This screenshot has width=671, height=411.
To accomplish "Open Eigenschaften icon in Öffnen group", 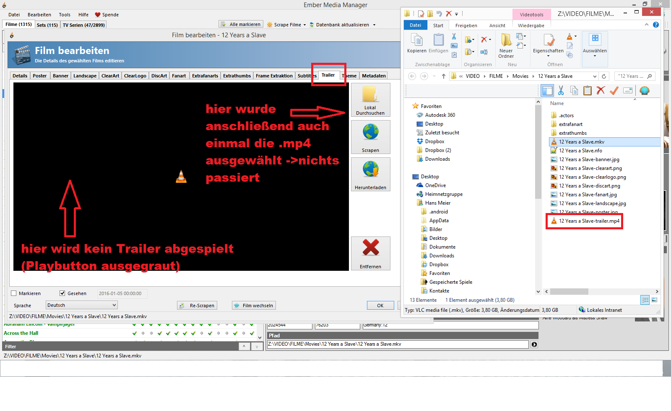I will pos(549,40).
